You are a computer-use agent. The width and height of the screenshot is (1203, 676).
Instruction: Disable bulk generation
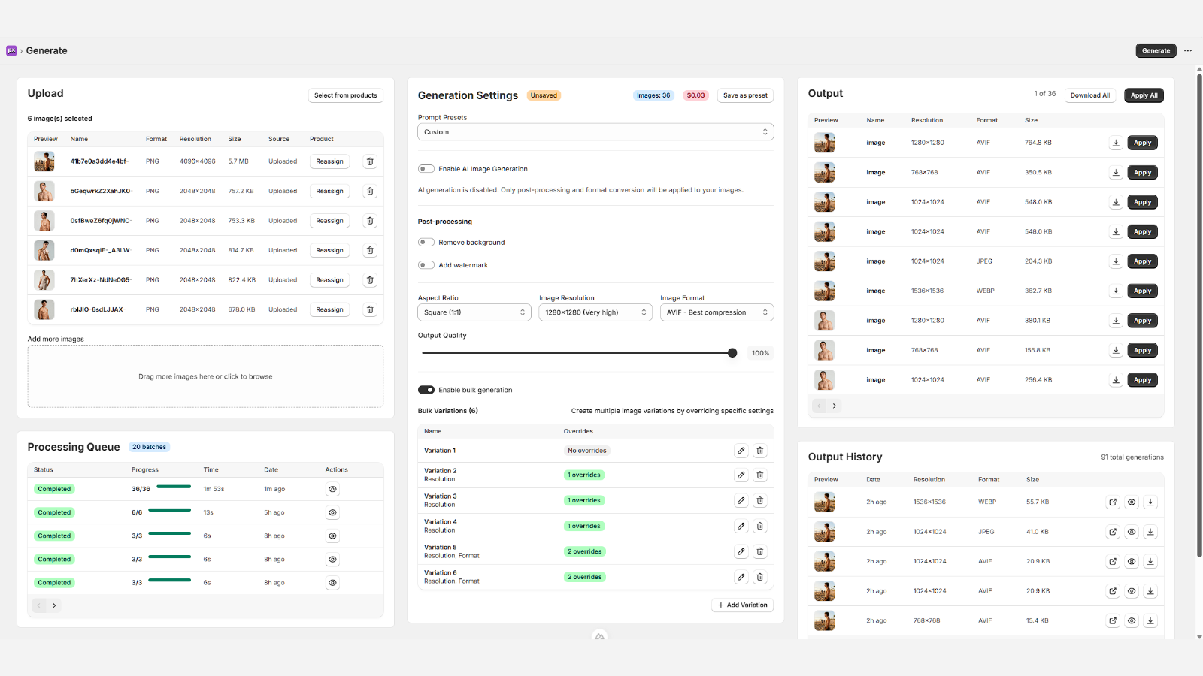point(426,389)
